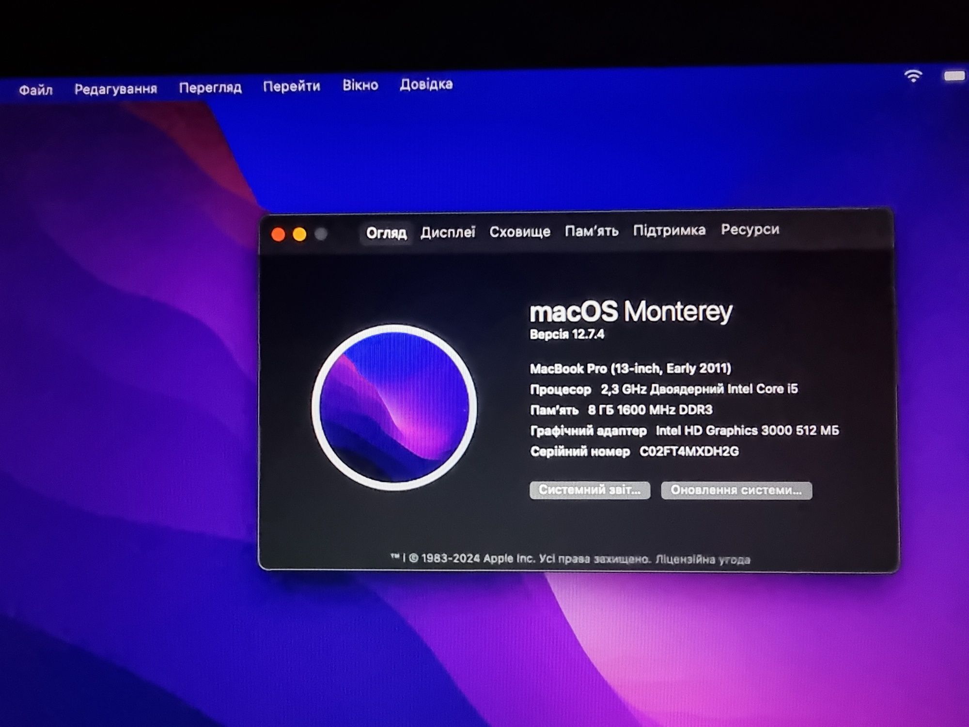Screen dimensions: 969x727
Task: Click the macOS Monterey title
Action: pos(631,311)
